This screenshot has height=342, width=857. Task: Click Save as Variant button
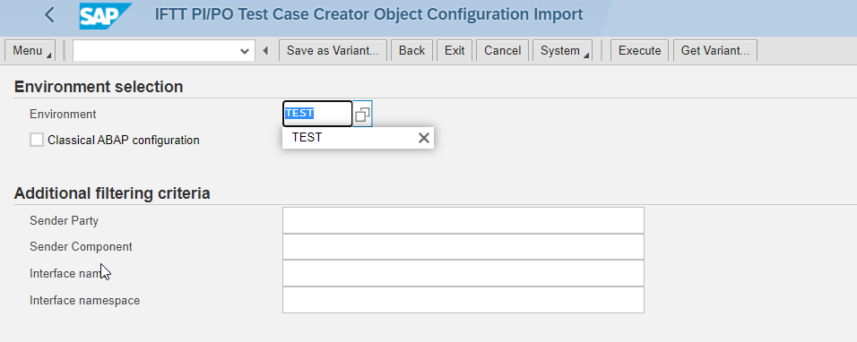333,51
